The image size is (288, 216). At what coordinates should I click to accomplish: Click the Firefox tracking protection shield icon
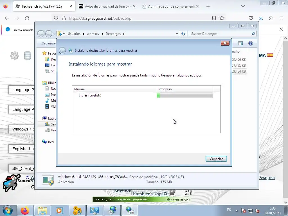(x=56, y=18)
